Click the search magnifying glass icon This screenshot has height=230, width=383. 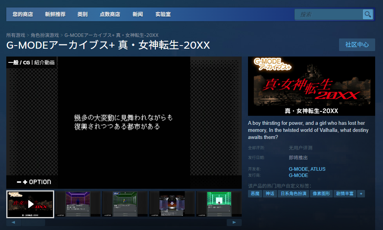(x=368, y=14)
